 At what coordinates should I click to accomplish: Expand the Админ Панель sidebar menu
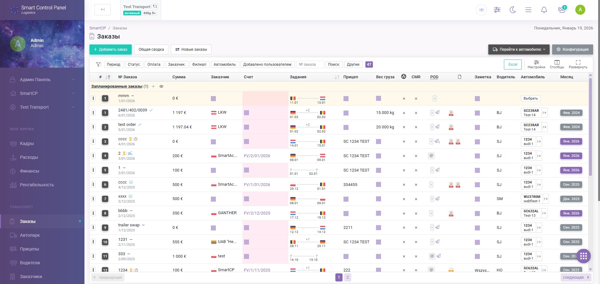pyautogui.click(x=42, y=80)
